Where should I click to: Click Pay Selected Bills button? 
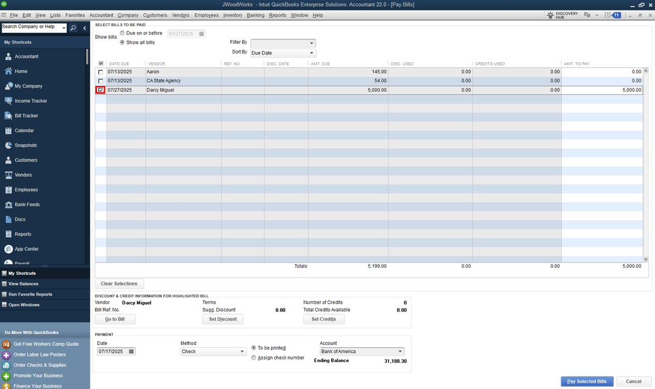(587, 382)
